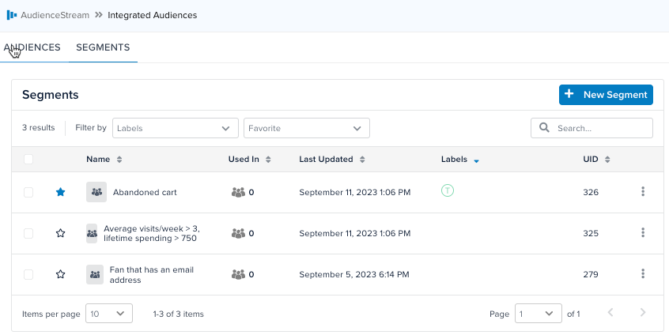Star the Fan that has an email address segment

[60, 274]
